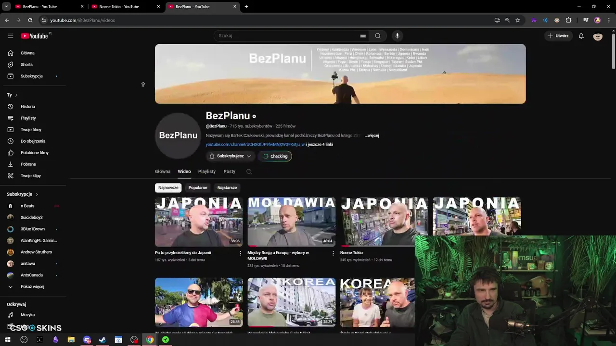
Task: Open the Subskrybujesz notification dropdown
Action: click(x=230, y=156)
